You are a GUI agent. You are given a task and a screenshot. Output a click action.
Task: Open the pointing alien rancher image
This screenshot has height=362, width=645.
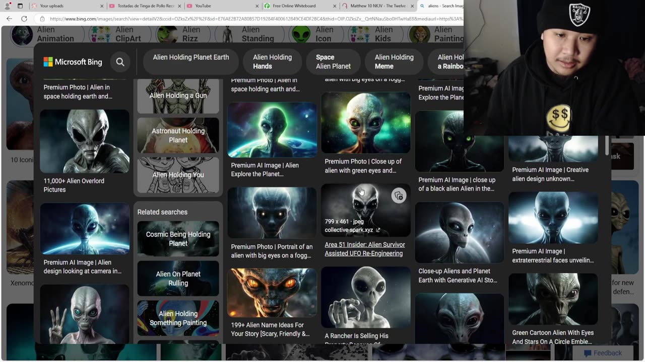tap(366, 297)
